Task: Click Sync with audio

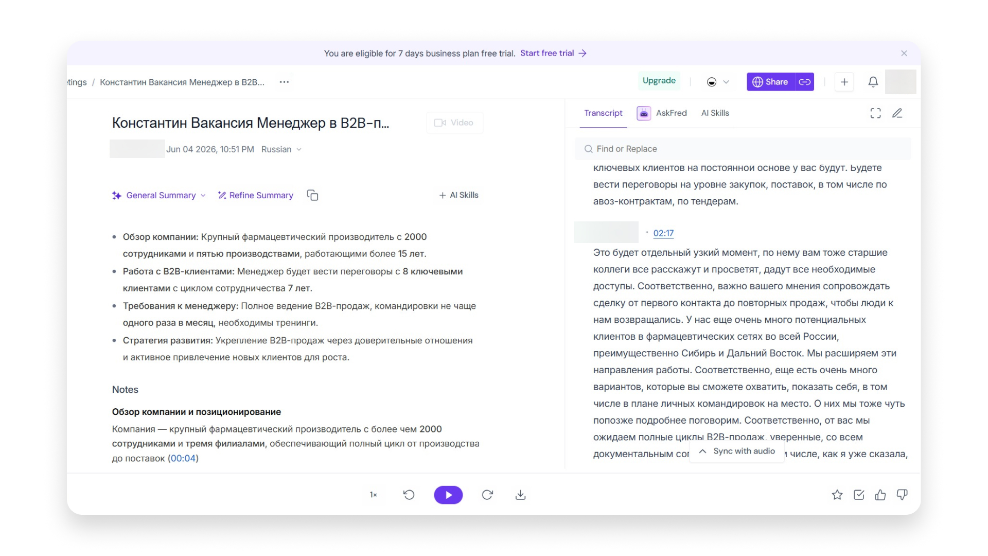Action: click(736, 451)
